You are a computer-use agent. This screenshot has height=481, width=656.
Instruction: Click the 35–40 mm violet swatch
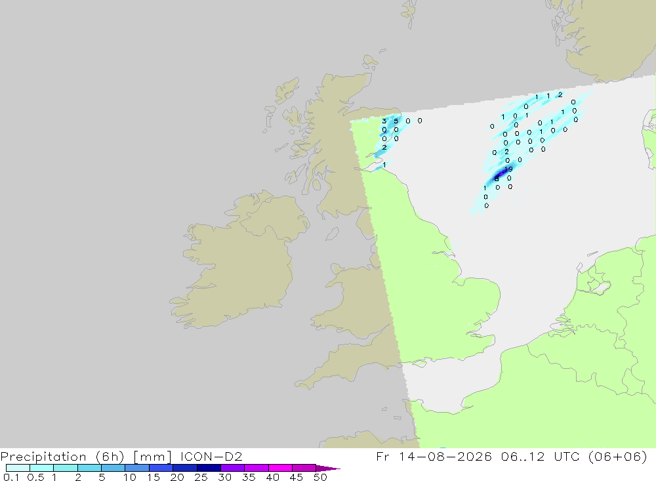click(x=256, y=468)
